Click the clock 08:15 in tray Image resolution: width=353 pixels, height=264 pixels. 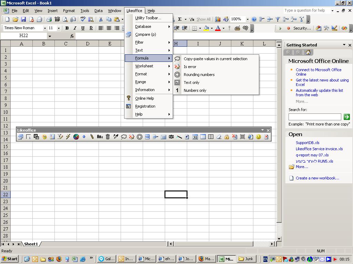[344, 259]
